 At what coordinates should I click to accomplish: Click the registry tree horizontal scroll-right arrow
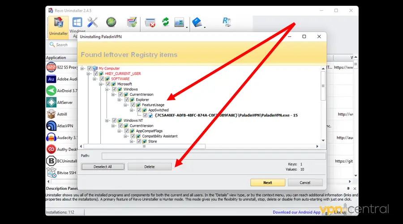(317, 146)
